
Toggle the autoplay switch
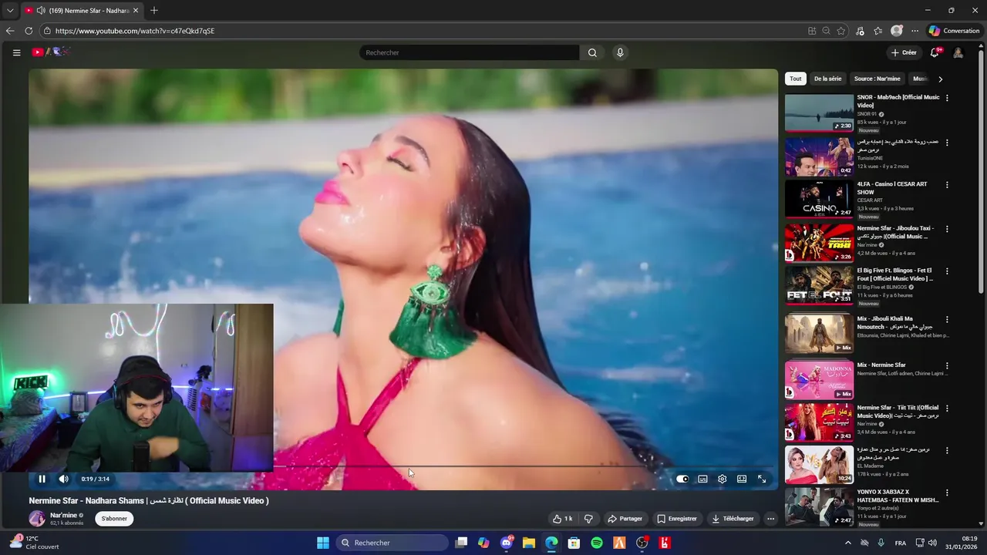point(682,479)
